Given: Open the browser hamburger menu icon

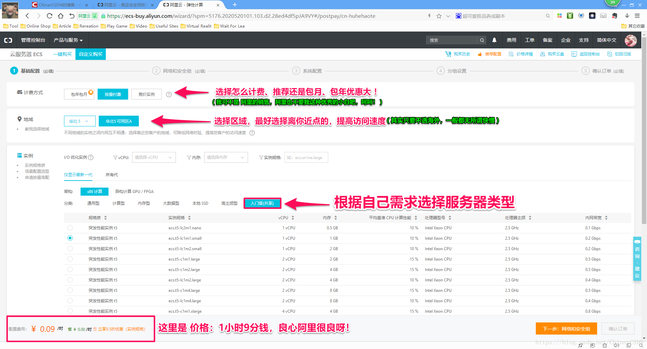Looking at the screenshot, I should pos(637,16).
